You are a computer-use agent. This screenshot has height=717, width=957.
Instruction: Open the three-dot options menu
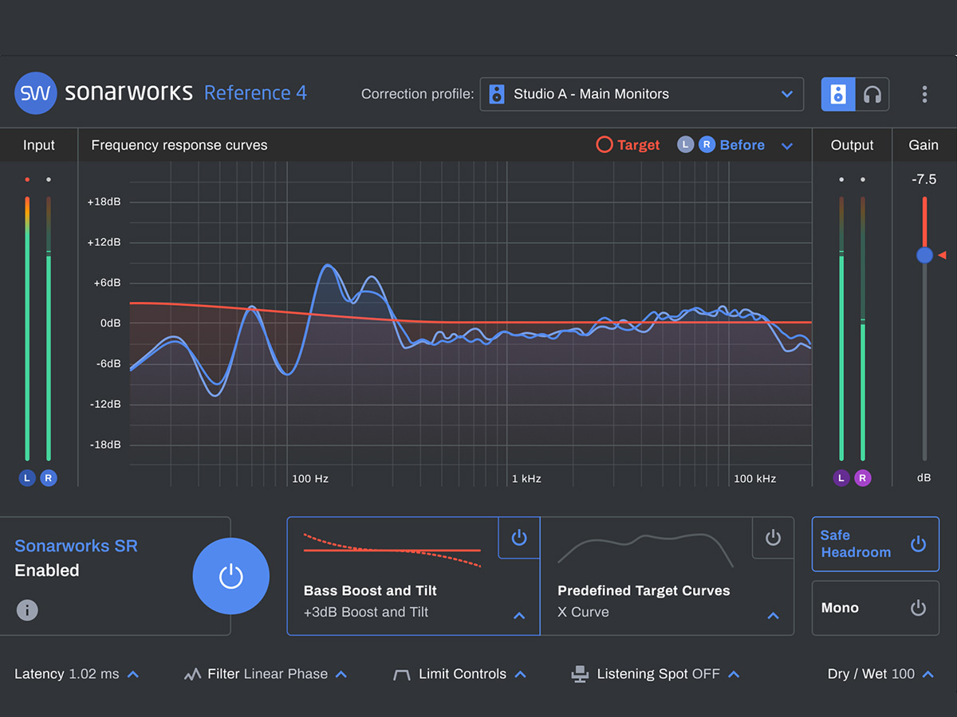click(924, 94)
